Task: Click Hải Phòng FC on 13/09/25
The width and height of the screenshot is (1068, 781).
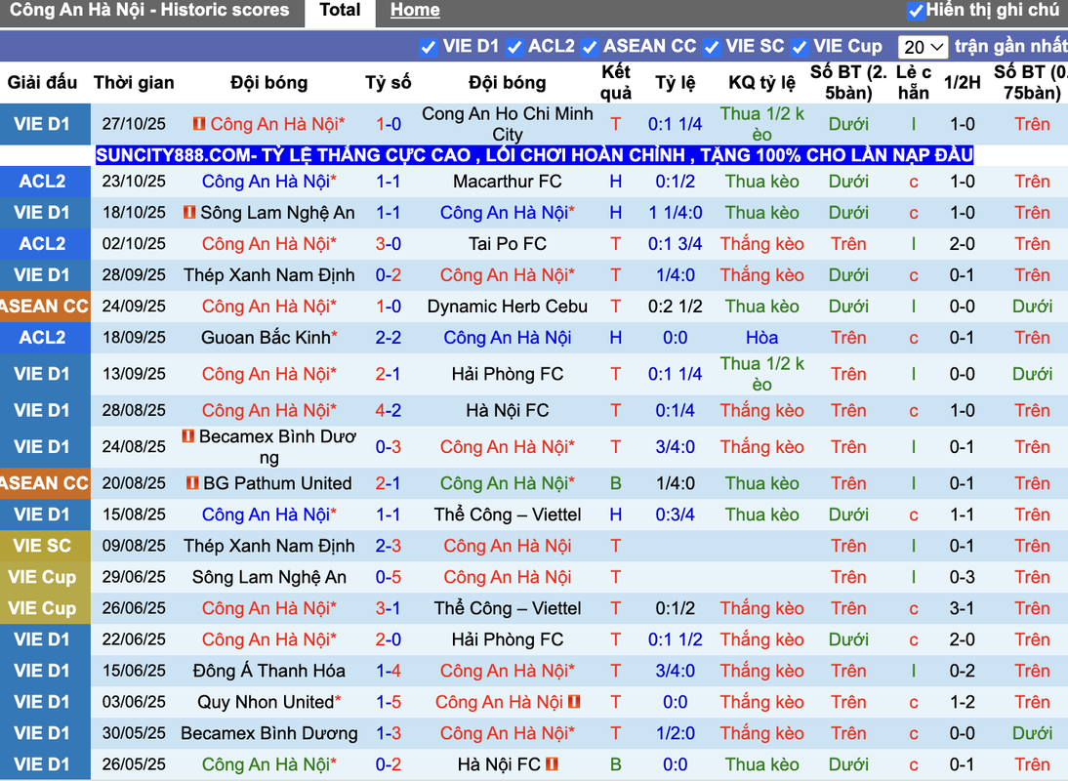Action: tap(508, 374)
